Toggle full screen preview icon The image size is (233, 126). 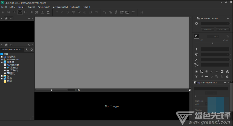(x=37, y=12)
